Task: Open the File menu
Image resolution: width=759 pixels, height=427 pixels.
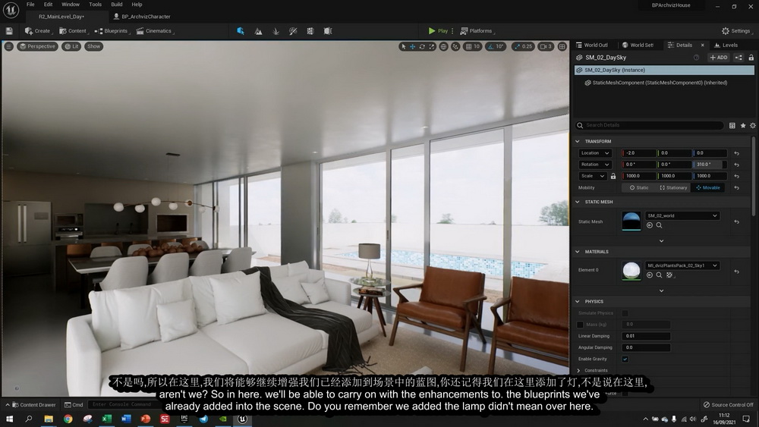Action: click(30, 5)
